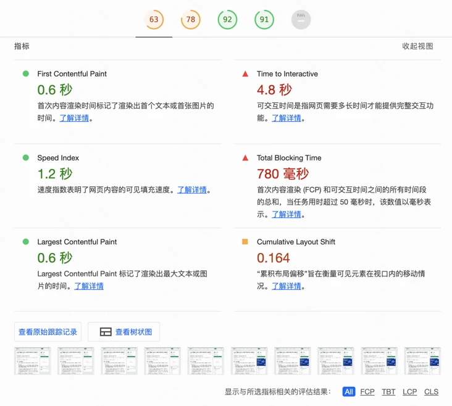This screenshot has width=452, height=406.
Task: Click the fifth filmstrip thumbnail
Action: click(x=206, y=361)
